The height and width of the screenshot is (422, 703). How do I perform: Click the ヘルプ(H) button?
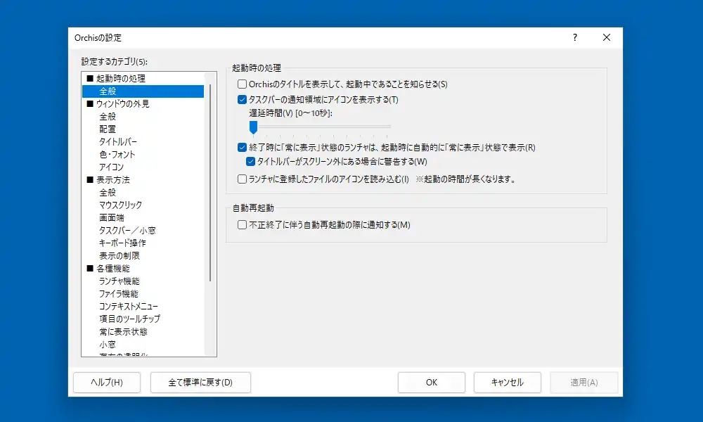107,383
